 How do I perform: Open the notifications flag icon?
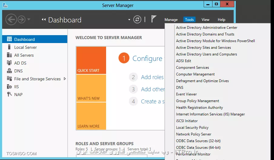tap(153, 19)
